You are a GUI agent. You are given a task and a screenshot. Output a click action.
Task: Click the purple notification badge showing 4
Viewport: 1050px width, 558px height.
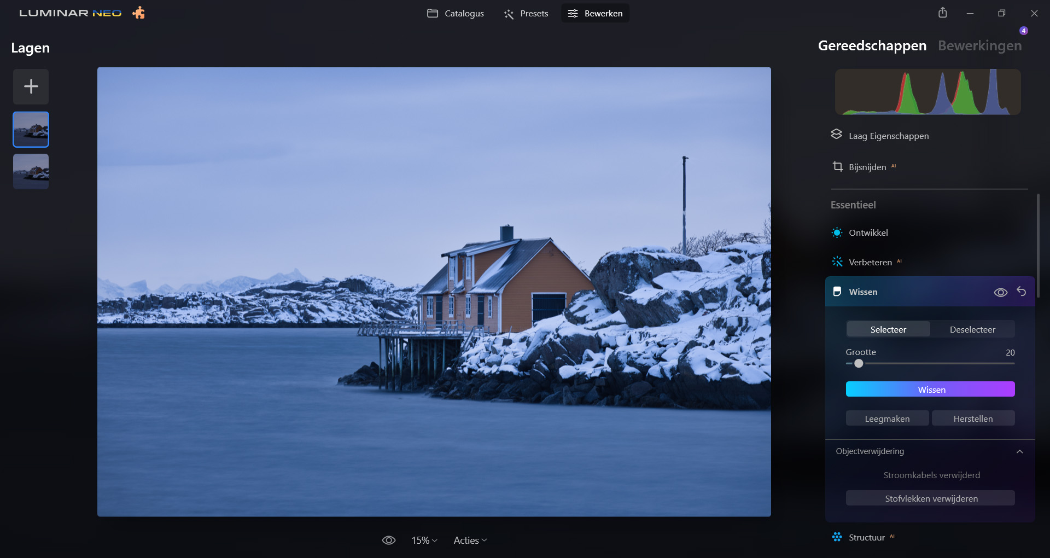pos(1024,31)
